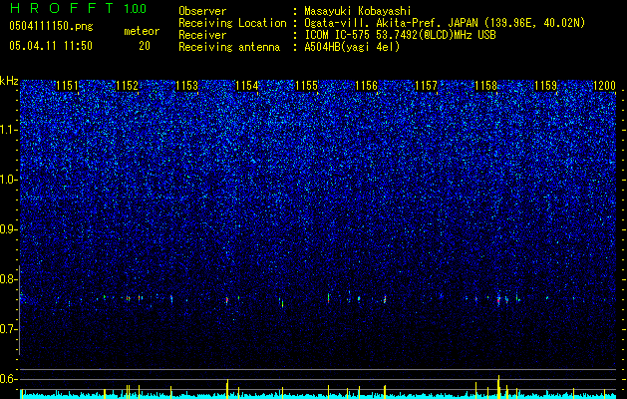Click the 0.7 kHz frequency label
Screen dimensions: 627x399
(7, 329)
